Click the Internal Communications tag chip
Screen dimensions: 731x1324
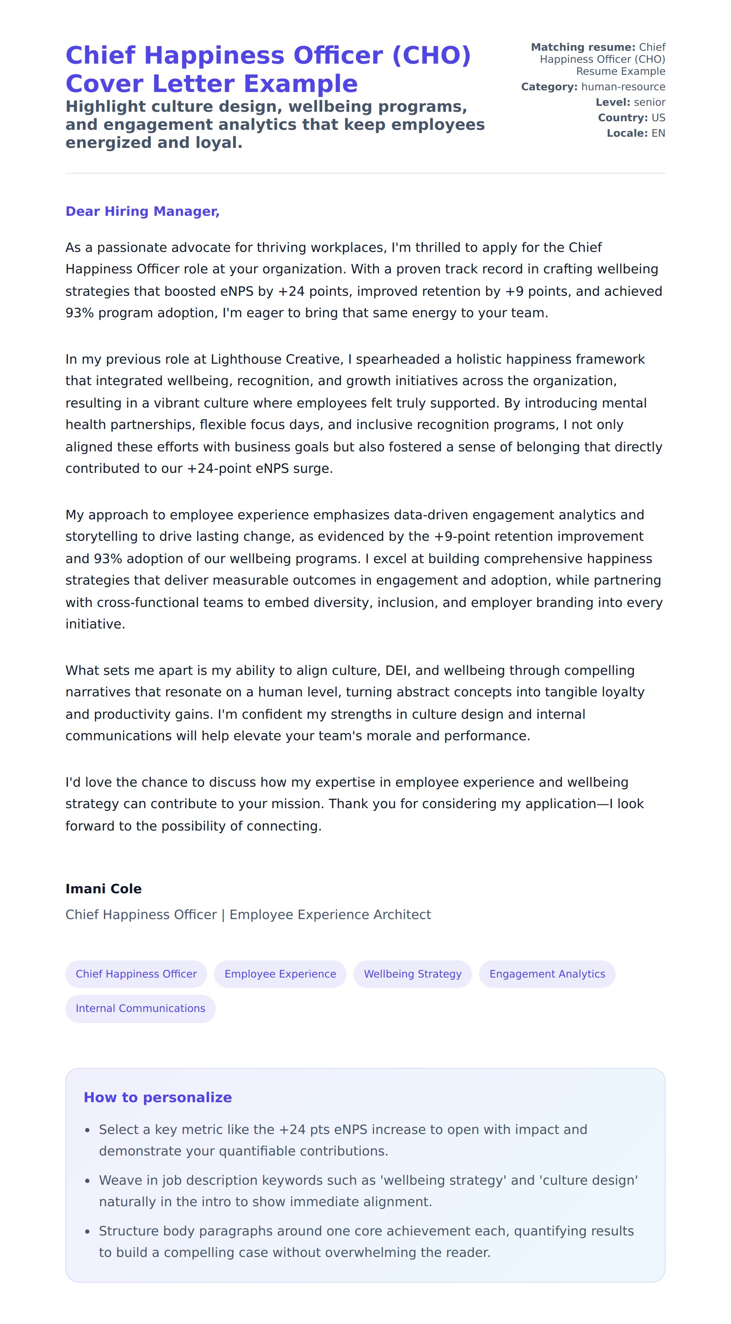point(140,1008)
